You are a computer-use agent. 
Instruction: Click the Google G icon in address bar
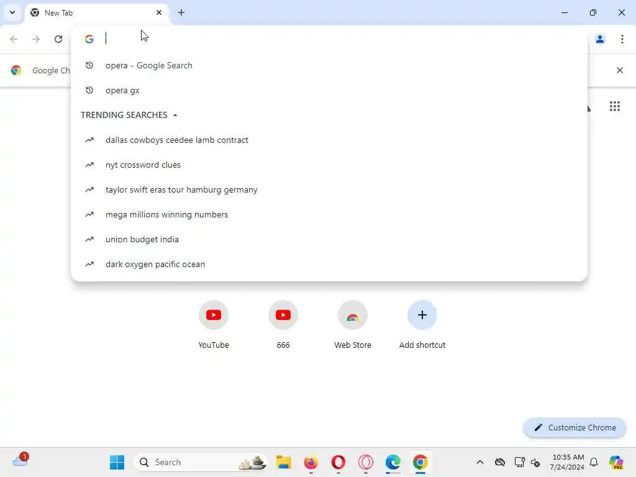[89, 39]
